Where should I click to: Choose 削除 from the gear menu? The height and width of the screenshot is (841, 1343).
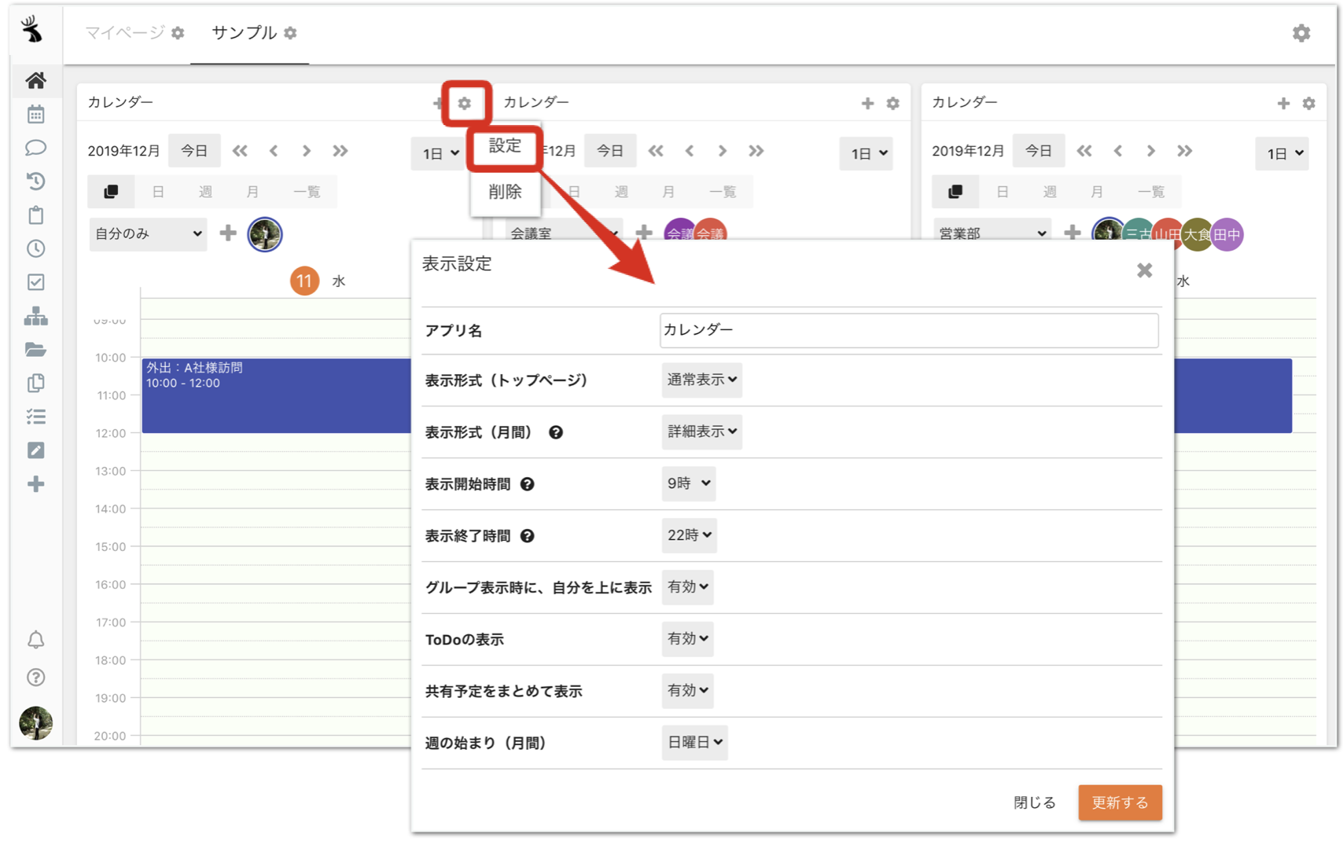coord(505,192)
